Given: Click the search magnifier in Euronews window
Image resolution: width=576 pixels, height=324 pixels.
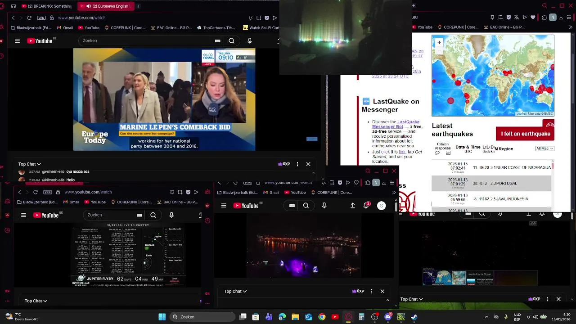Looking at the screenshot, I should point(231,41).
